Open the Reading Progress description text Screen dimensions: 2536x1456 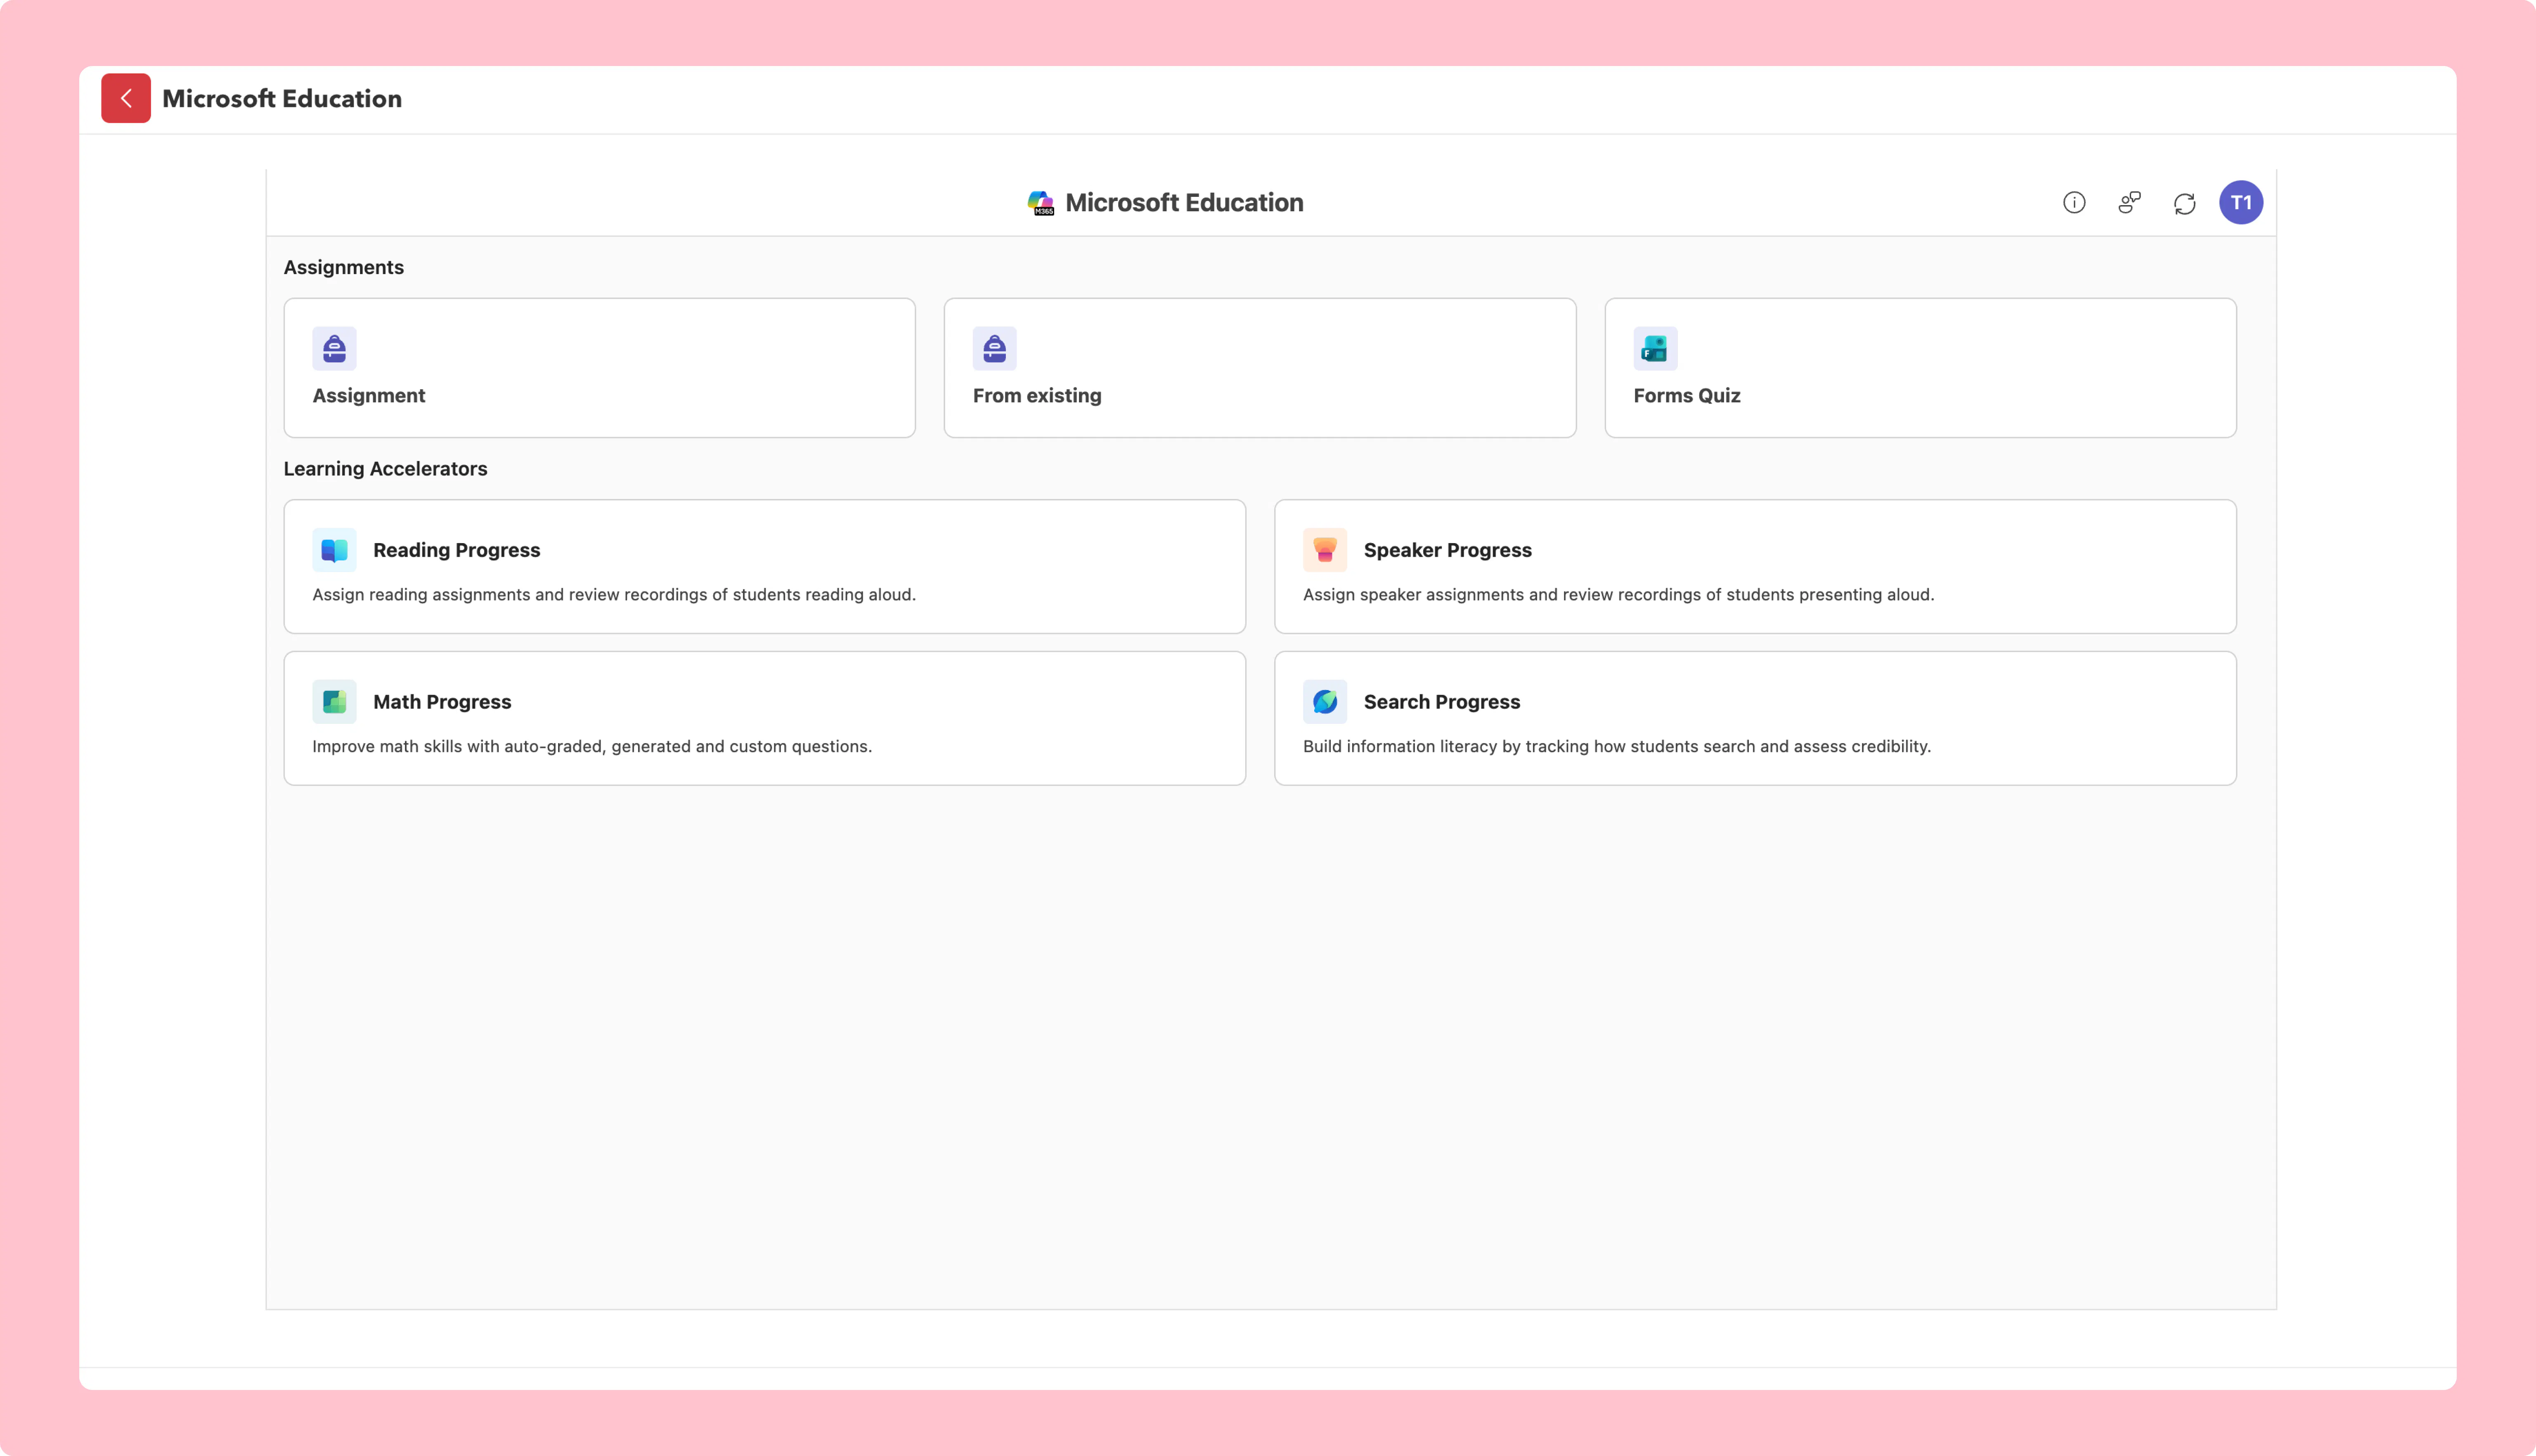(614, 595)
